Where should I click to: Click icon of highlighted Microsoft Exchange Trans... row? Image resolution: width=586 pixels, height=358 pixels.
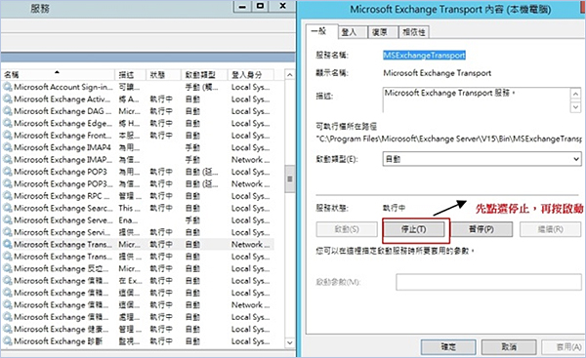pos(8,244)
